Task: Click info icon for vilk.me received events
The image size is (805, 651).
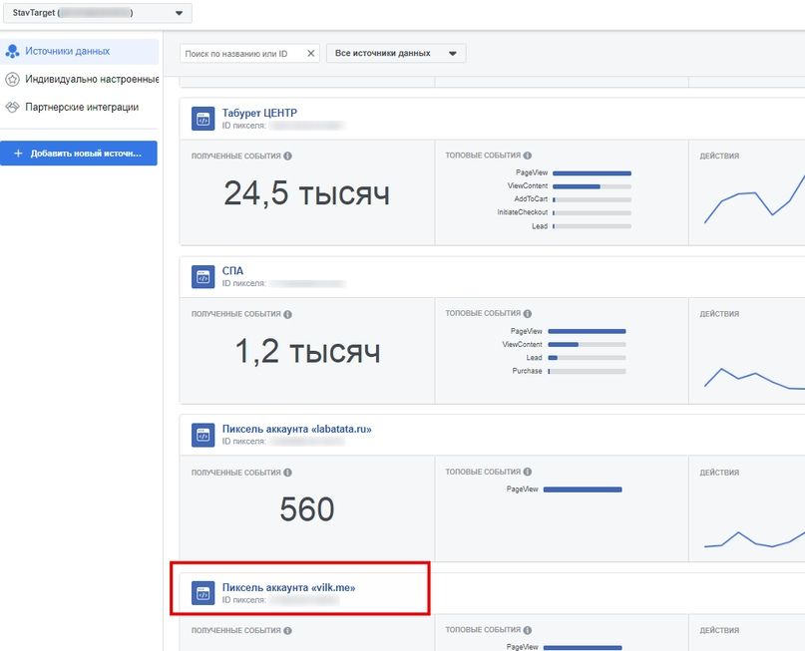Action: [287, 630]
